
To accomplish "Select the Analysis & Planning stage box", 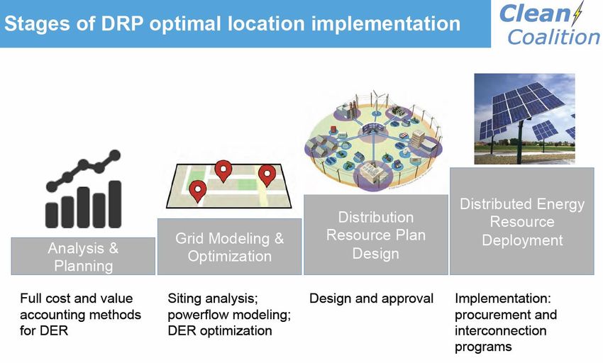I will (83, 256).
